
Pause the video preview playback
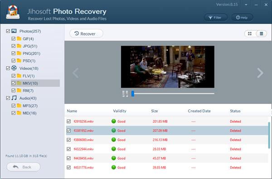125,94
